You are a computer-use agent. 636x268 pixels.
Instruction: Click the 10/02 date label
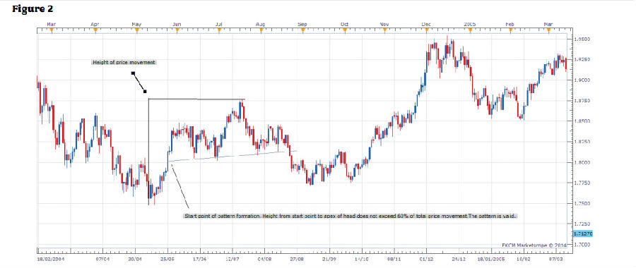point(523,258)
